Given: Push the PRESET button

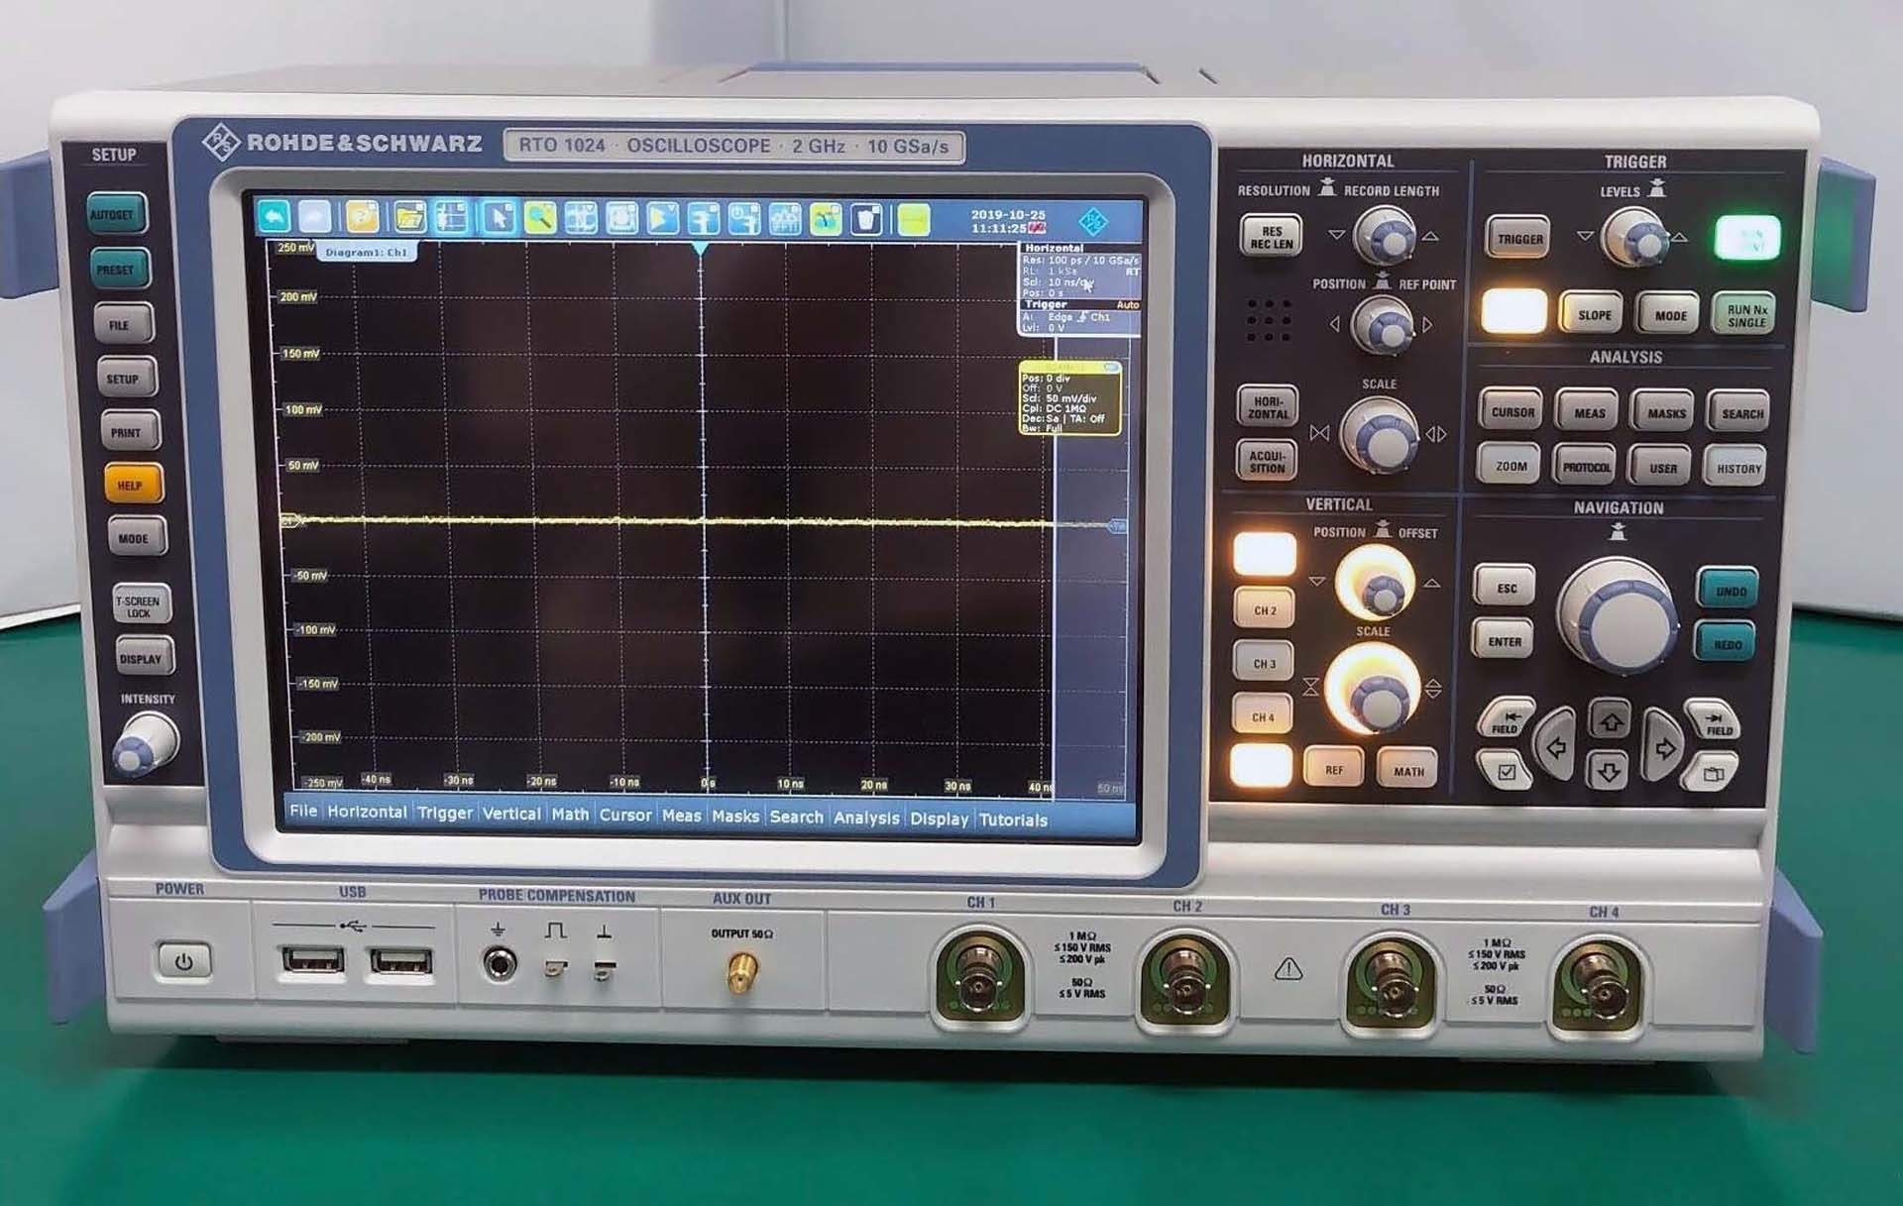Looking at the screenshot, I should pos(117,269).
